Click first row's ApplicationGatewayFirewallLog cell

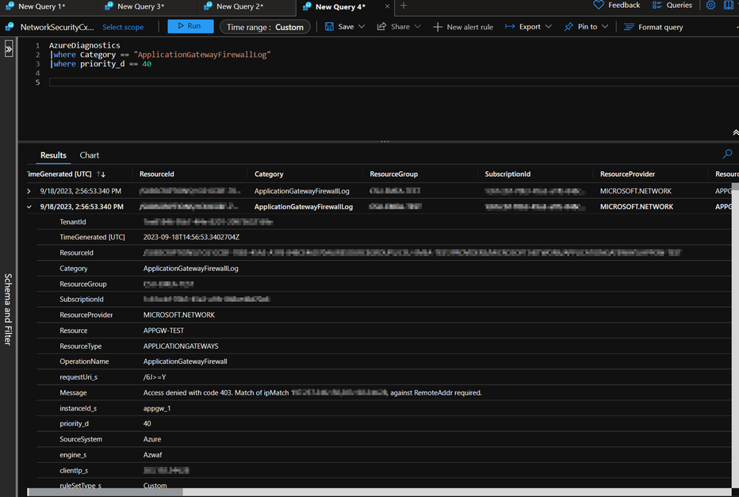coord(301,191)
